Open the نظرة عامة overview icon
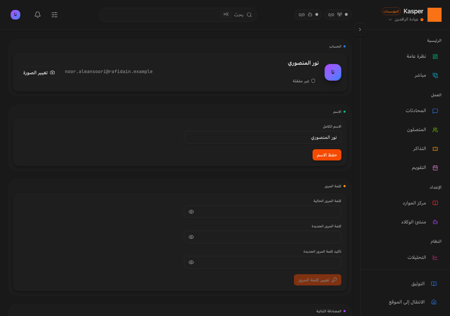Screen dimensions: 450x316 point(435,57)
